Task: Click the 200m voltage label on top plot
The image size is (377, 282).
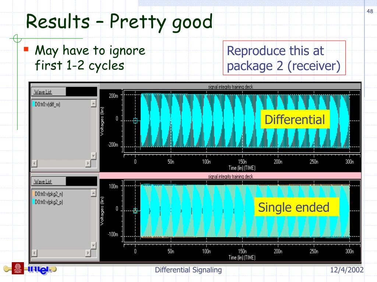Action: (x=113, y=96)
